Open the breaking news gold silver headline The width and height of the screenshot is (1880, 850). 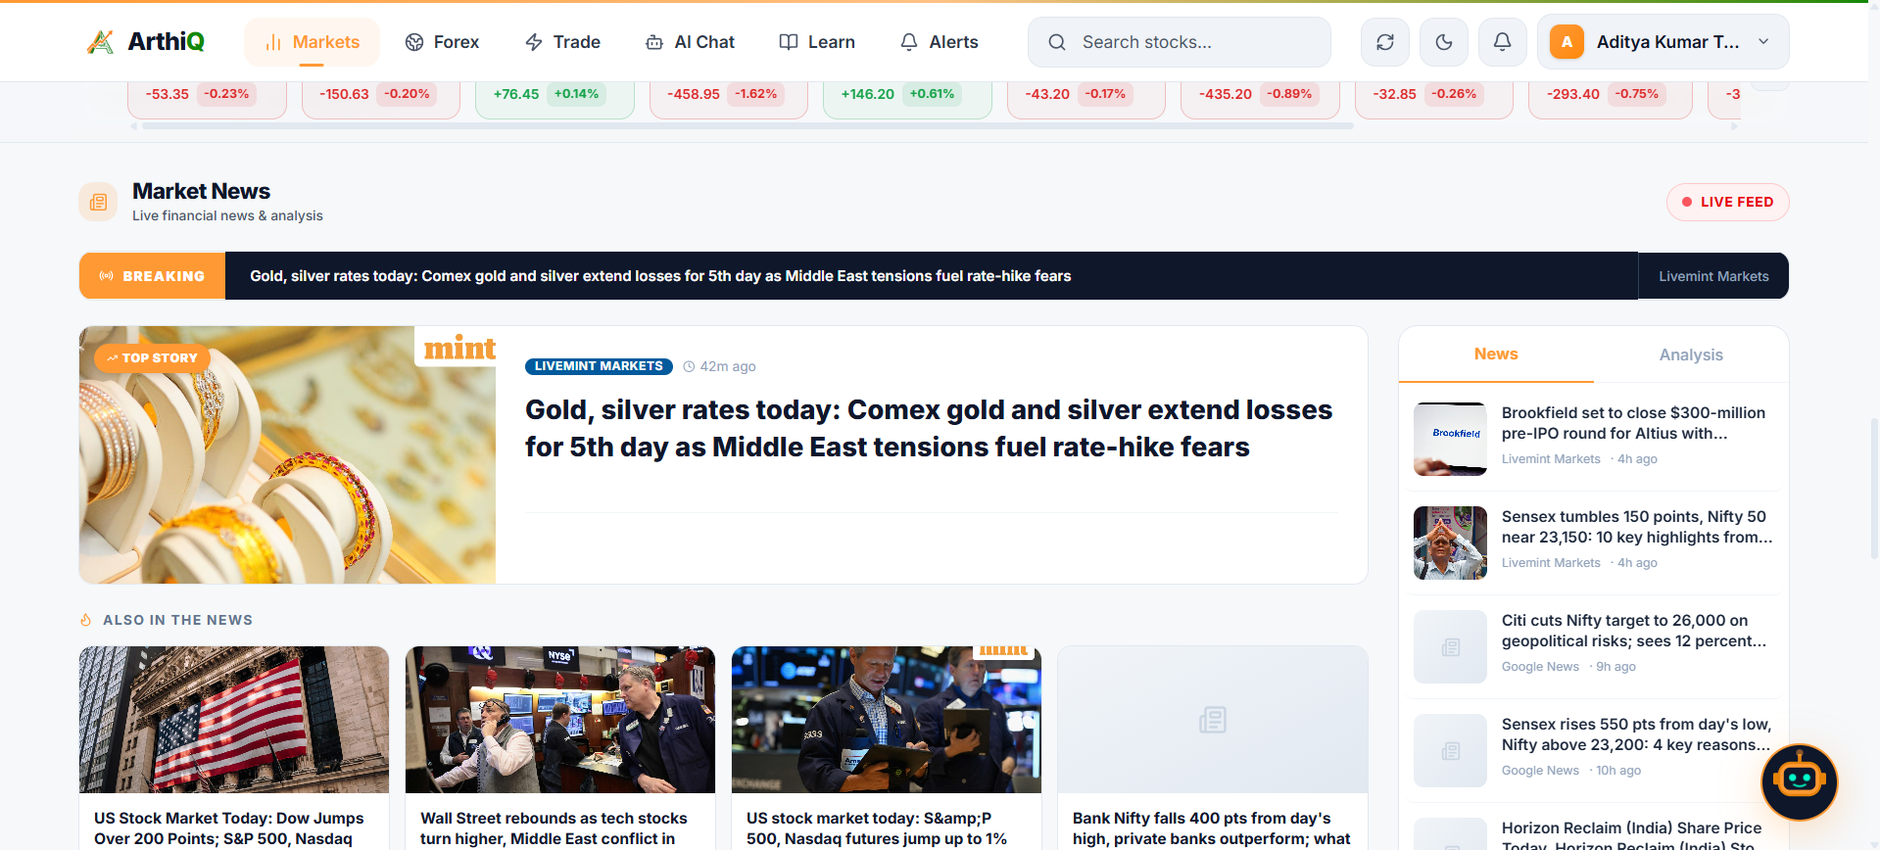point(660,276)
